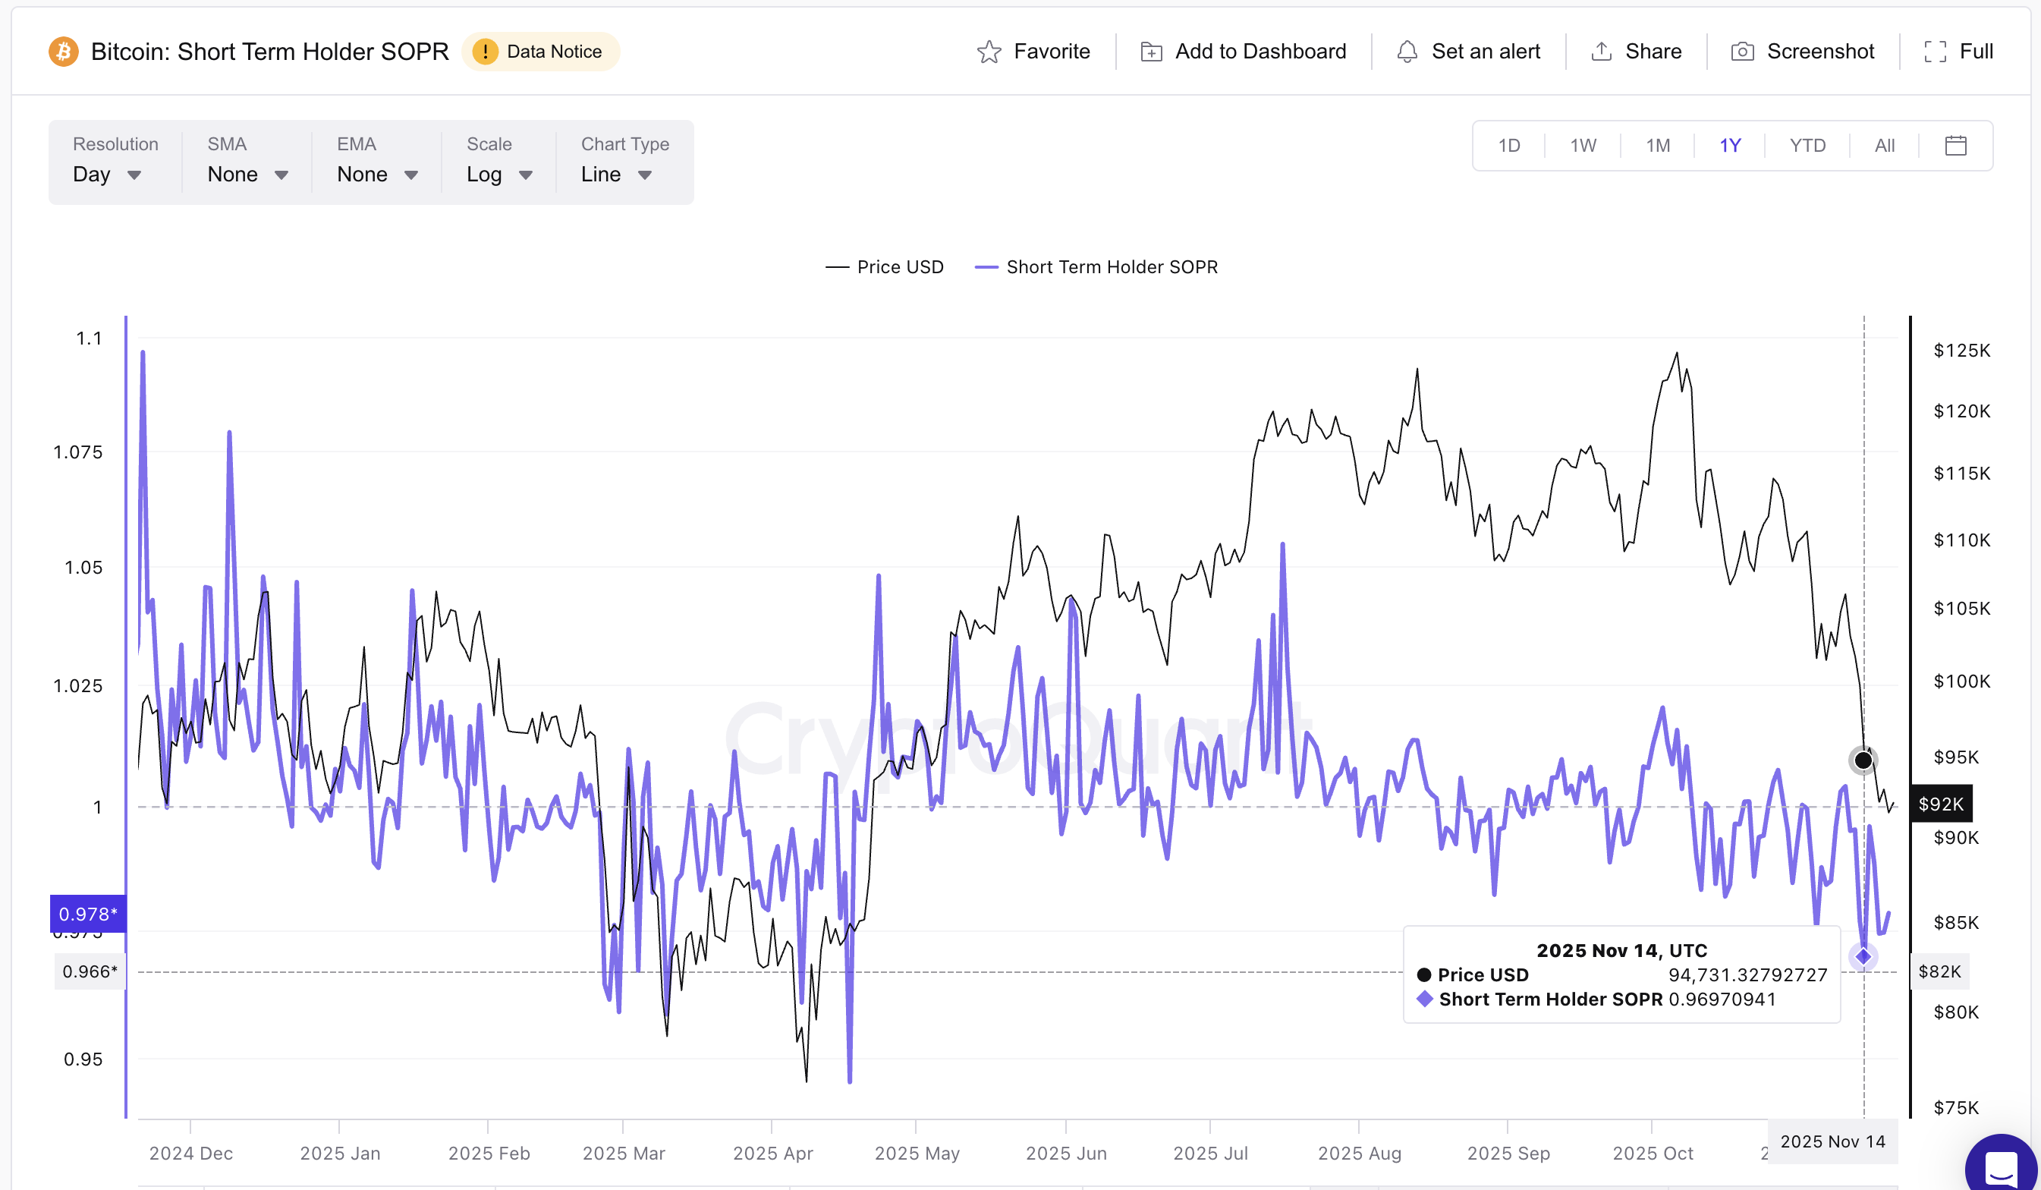Click the Bitcoin logo icon
The width and height of the screenshot is (2041, 1190).
pos(62,51)
